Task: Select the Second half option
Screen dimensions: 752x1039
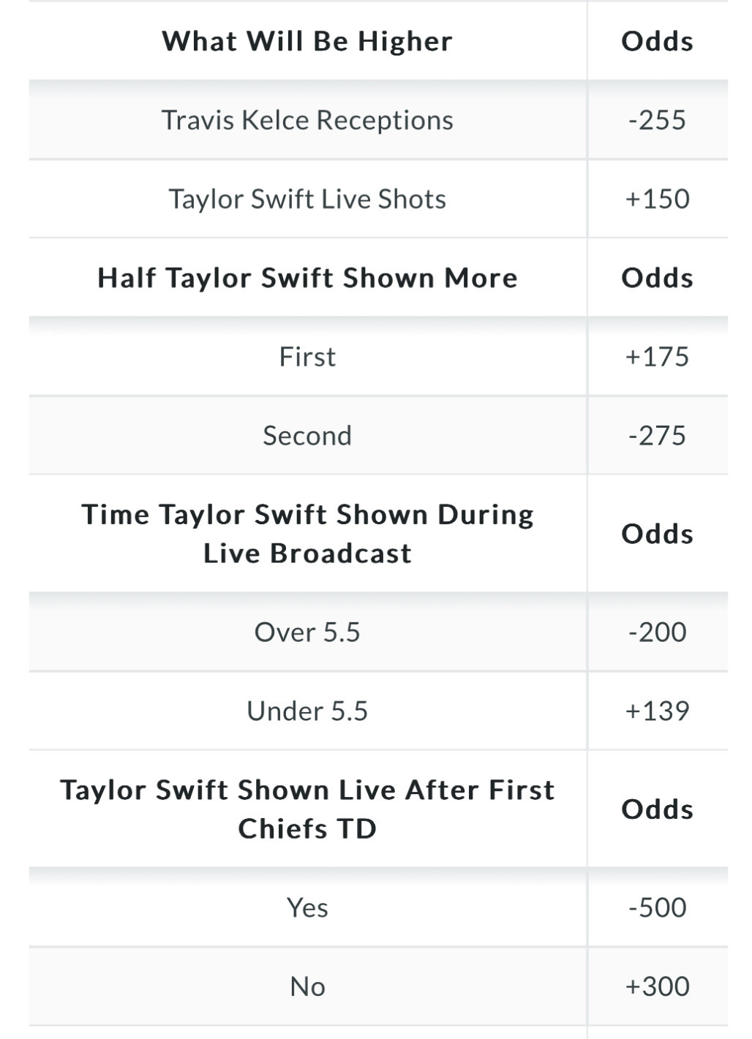Action: 378,436
